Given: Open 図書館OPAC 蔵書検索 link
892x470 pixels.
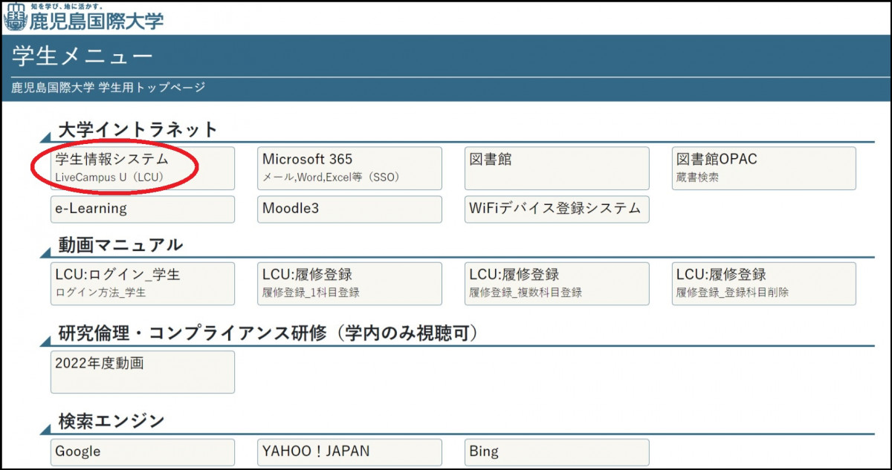Looking at the screenshot, I should pyautogui.click(x=763, y=169).
